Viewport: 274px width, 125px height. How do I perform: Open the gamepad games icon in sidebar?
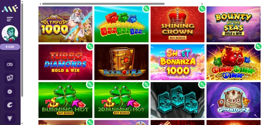(10, 65)
